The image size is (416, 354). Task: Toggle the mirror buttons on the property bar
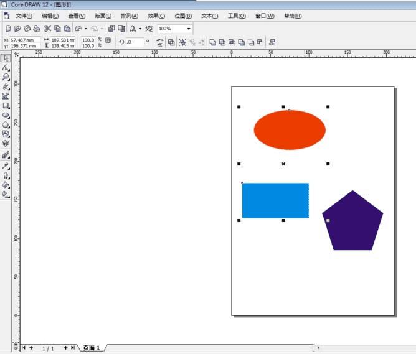click(159, 42)
